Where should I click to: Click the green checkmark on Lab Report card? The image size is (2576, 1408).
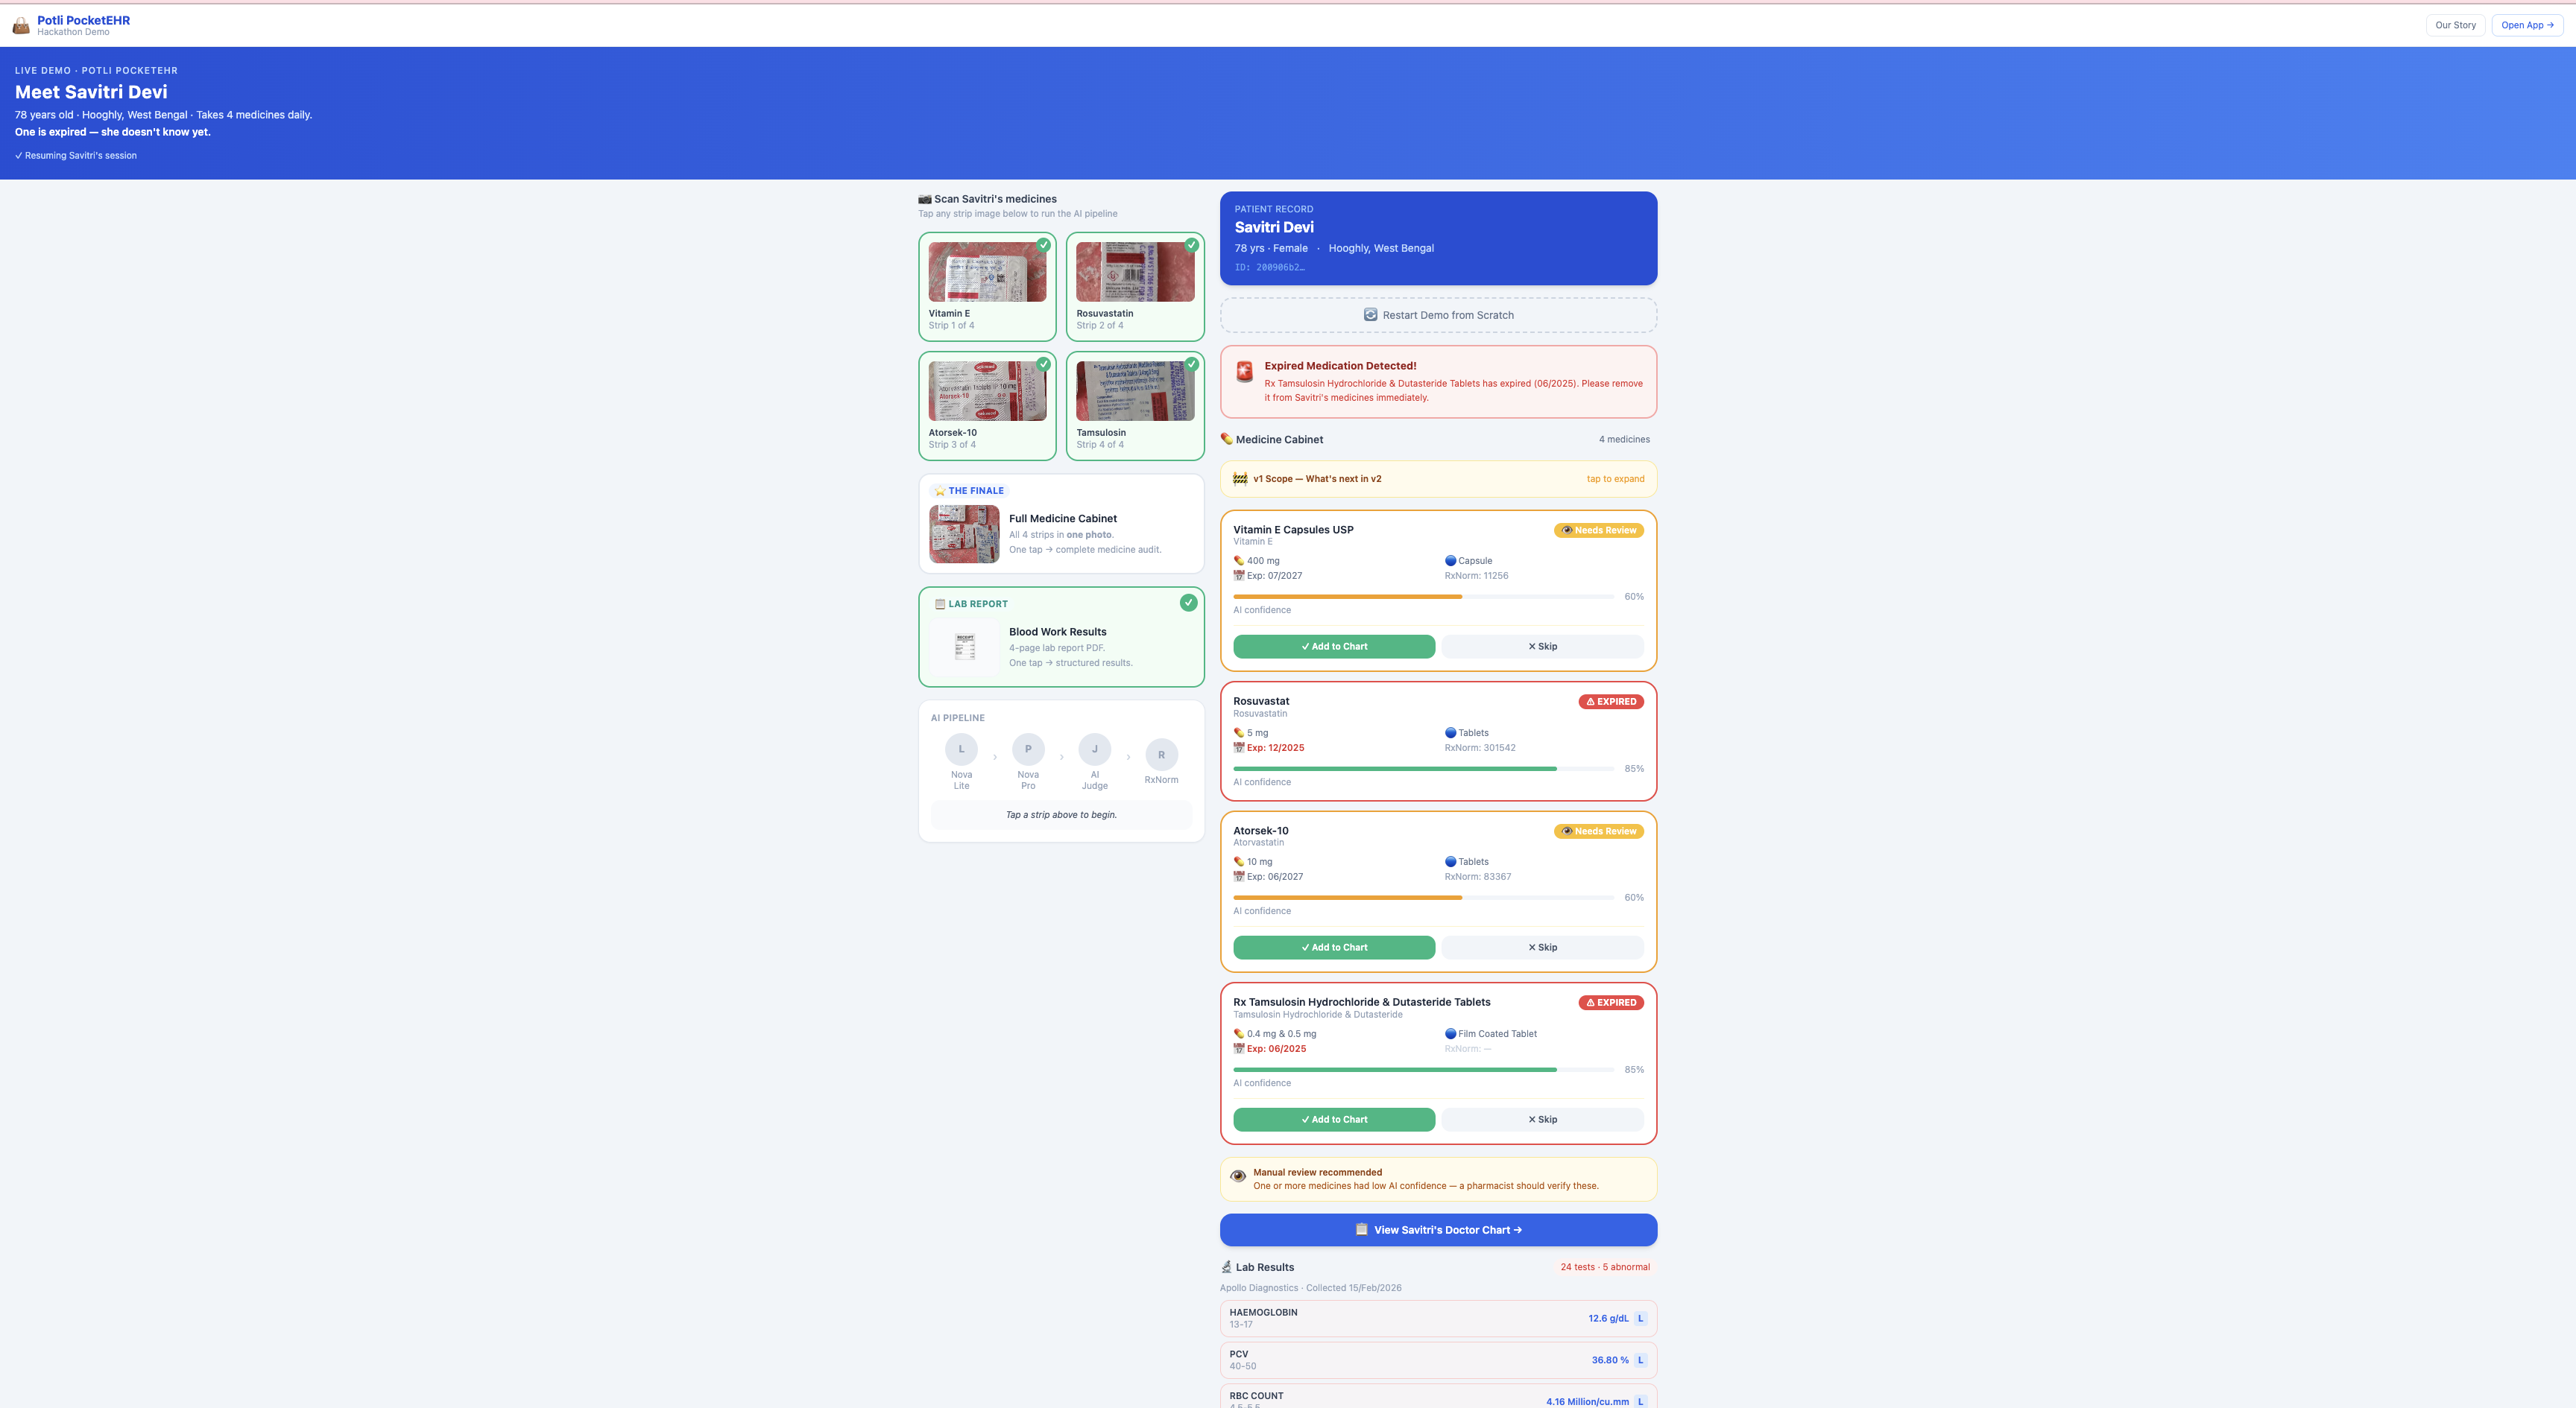[x=1188, y=603]
